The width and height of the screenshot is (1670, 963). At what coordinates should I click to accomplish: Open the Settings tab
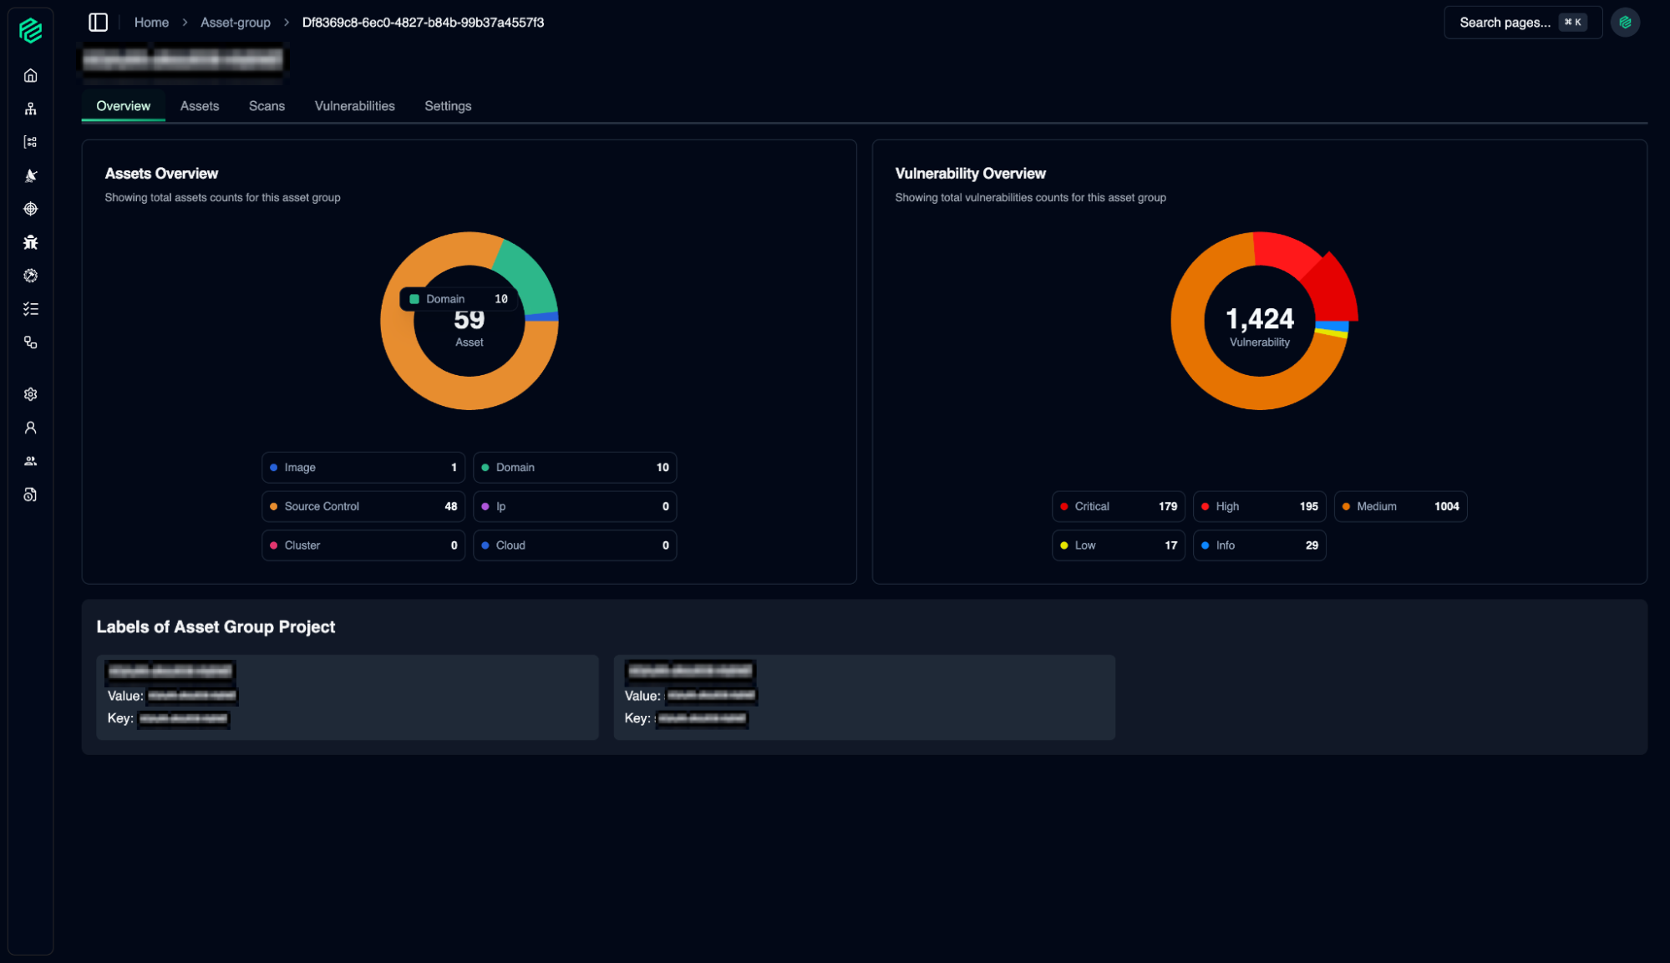point(448,106)
